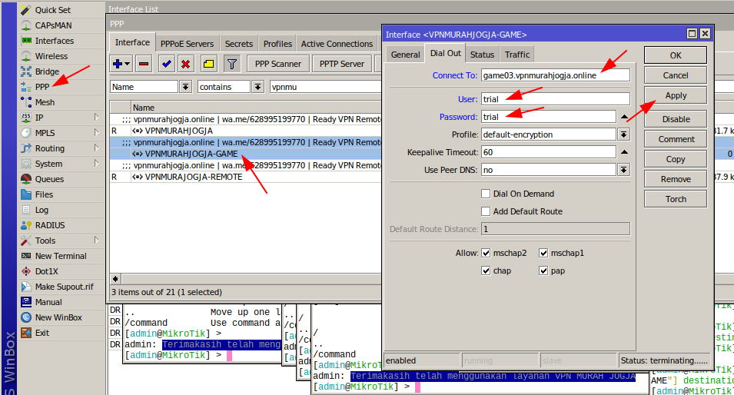The width and height of the screenshot is (734, 395).
Task: Click Cancel button
Action: tap(676, 75)
